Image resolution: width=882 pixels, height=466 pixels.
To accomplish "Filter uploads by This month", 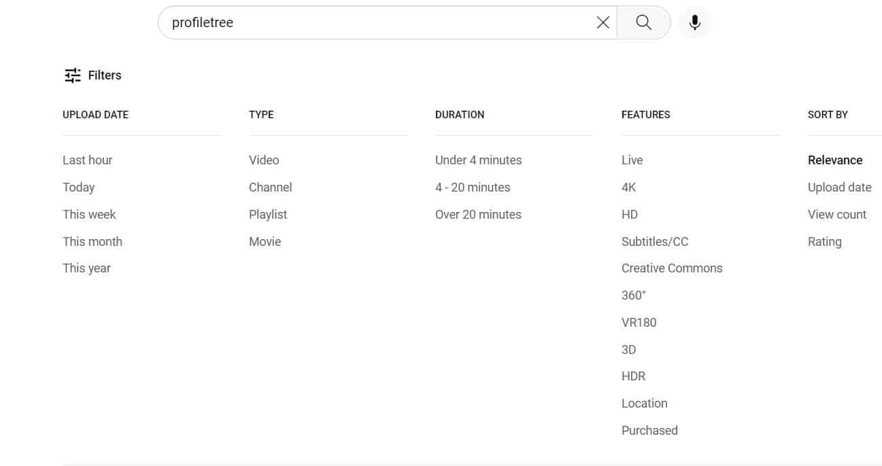I will [x=92, y=242].
